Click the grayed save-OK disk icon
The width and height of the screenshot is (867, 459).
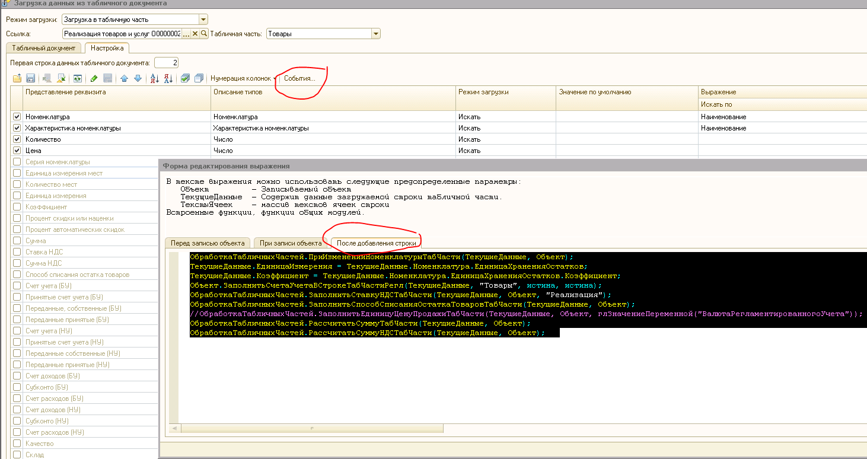pos(107,78)
